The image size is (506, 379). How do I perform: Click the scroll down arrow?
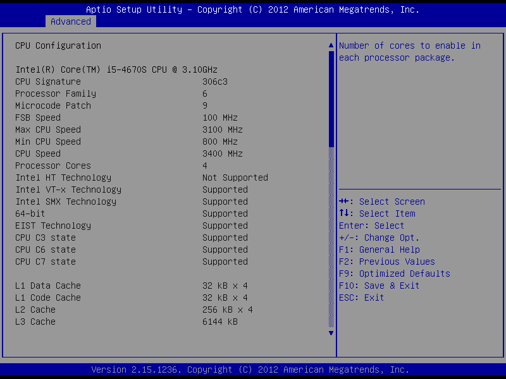click(330, 333)
